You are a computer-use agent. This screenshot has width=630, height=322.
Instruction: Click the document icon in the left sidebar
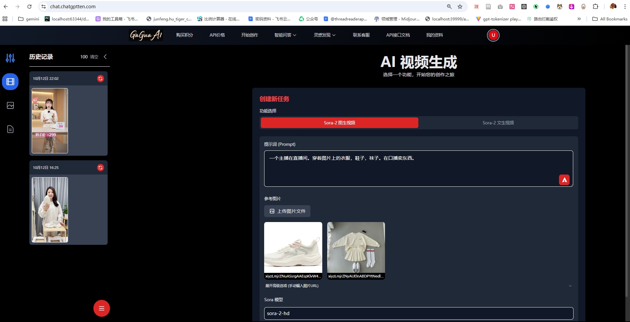click(x=10, y=129)
